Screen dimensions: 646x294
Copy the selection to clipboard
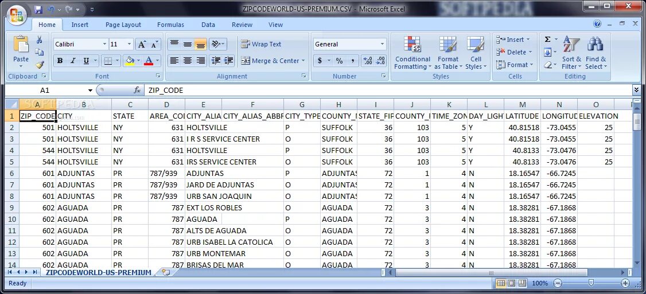(40, 52)
